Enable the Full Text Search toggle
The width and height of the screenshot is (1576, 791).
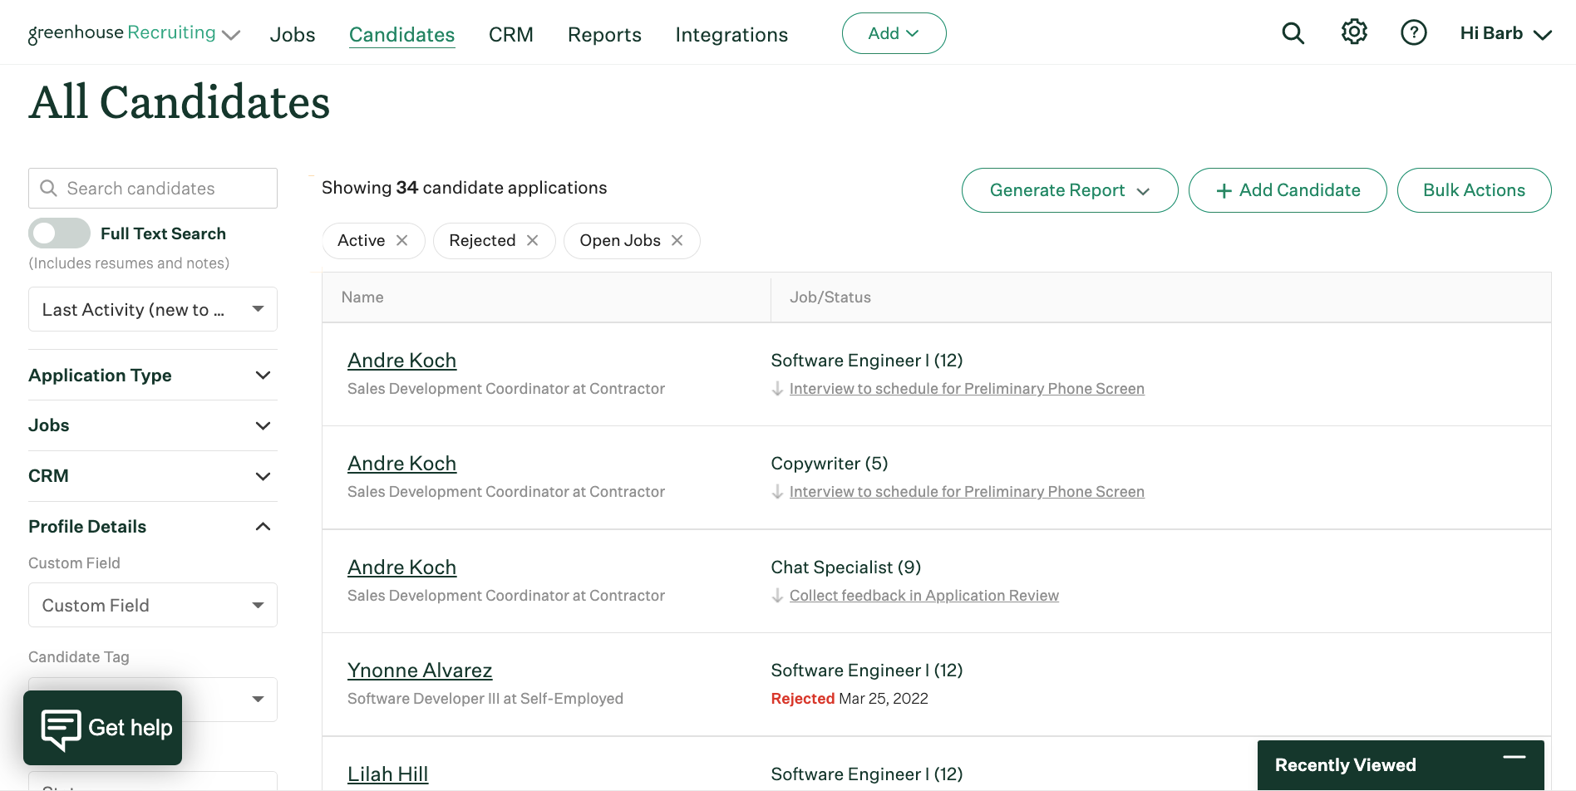[59, 233]
